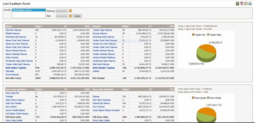Image resolution: width=255 pixels, height=123 pixels.
Task: Open the Satış Fatura Kapama link
Action: 15,100
